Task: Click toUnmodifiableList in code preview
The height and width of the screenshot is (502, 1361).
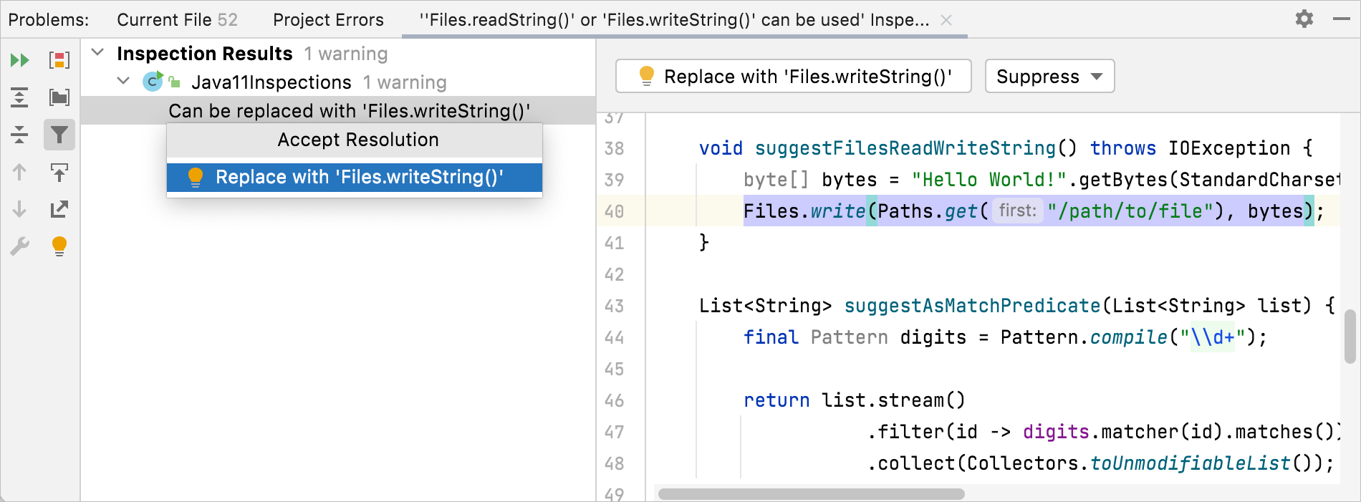Action: click(1191, 463)
